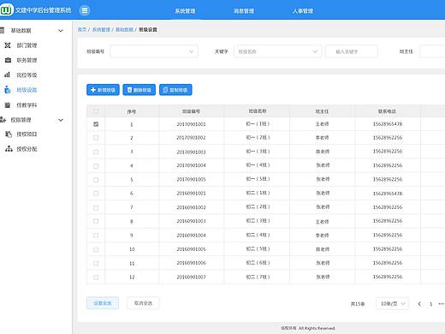Image resolution: width=445 pixels, height=334 pixels.
Task: Click the 任教学科 sidebar icon
Action: click(x=8, y=105)
